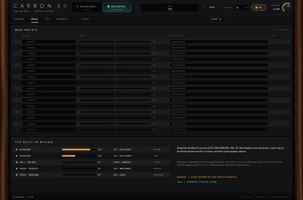Screen dimensions: 303x200
Task: Click the 'CH I HPF CUTOFF' destination text
Action: click(123, 156)
